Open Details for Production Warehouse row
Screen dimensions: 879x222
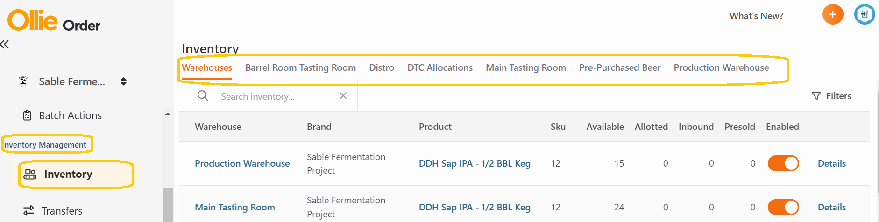coord(832,163)
